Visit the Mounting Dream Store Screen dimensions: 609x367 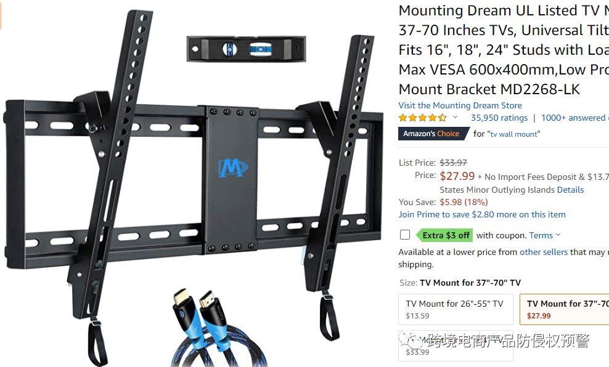pyautogui.click(x=460, y=105)
